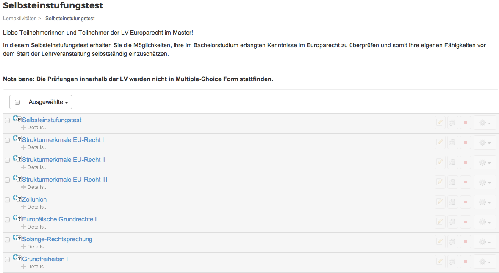Open the Ausgewählte dropdown menu
The width and height of the screenshot is (499, 273).
pyautogui.click(x=48, y=102)
